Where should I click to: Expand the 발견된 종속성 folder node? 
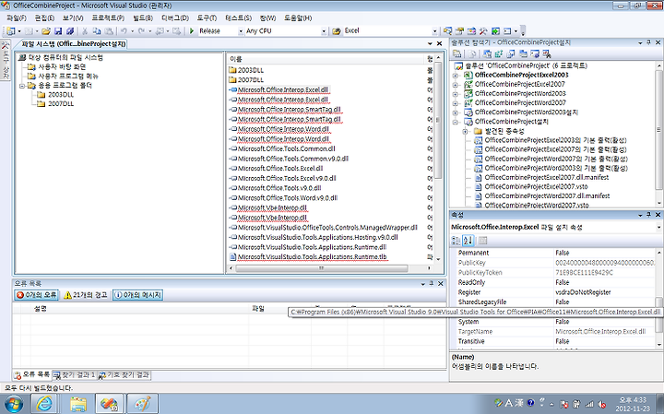click(466, 131)
